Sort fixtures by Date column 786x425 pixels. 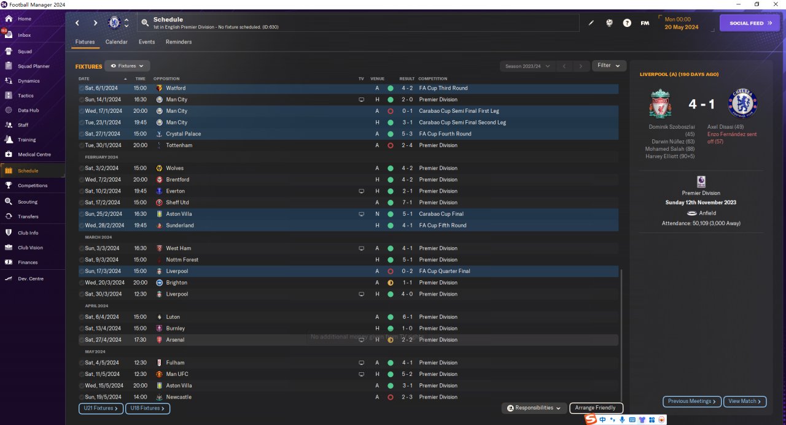click(x=84, y=78)
